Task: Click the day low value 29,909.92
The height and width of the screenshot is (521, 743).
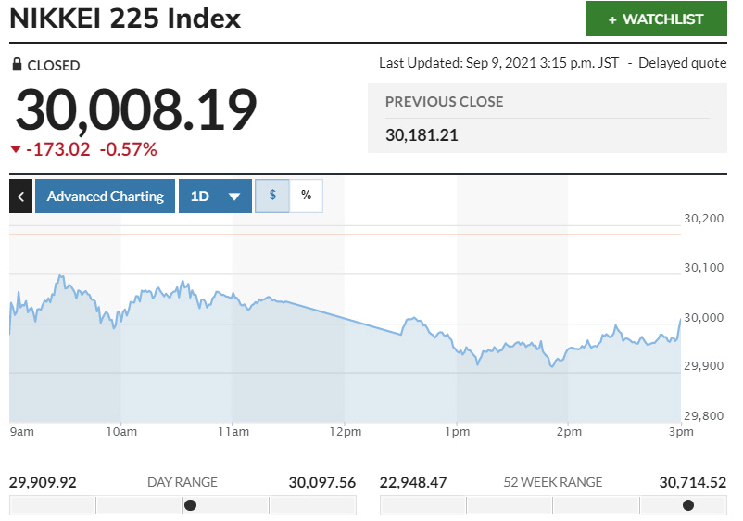Action: tap(43, 482)
